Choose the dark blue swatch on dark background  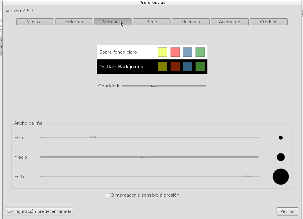pos(188,67)
